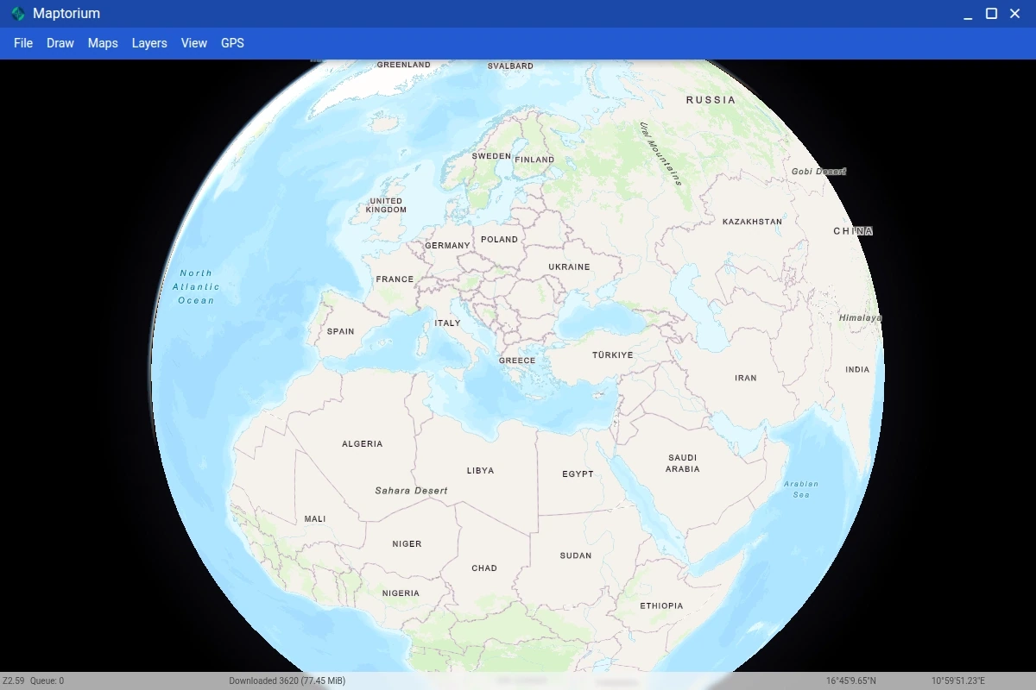The height and width of the screenshot is (690, 1036).
Task: Click the UKRAINE label
Action: (569, 267)
